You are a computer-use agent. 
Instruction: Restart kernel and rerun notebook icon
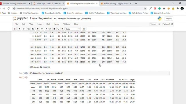click(62, 29)
